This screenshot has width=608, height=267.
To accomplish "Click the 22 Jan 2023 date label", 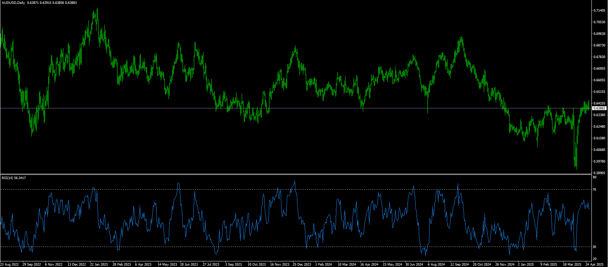I will 99,264.
